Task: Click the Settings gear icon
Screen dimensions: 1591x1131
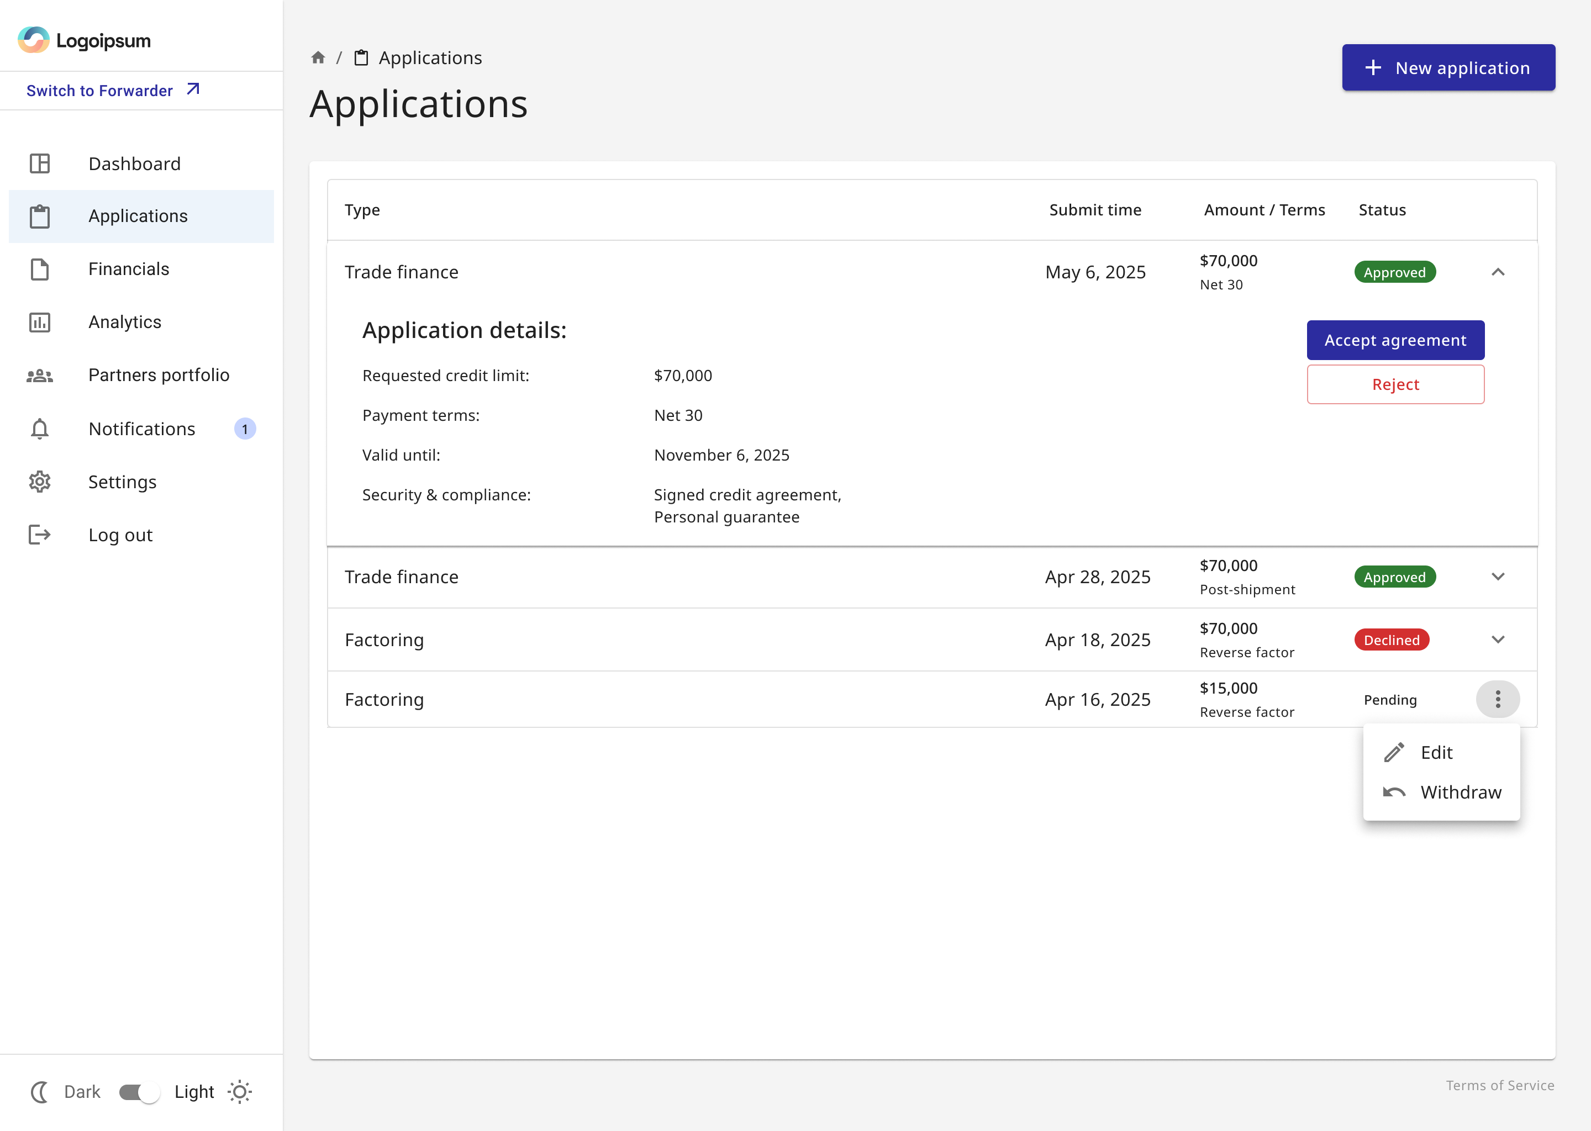Action: pos(40,482)
